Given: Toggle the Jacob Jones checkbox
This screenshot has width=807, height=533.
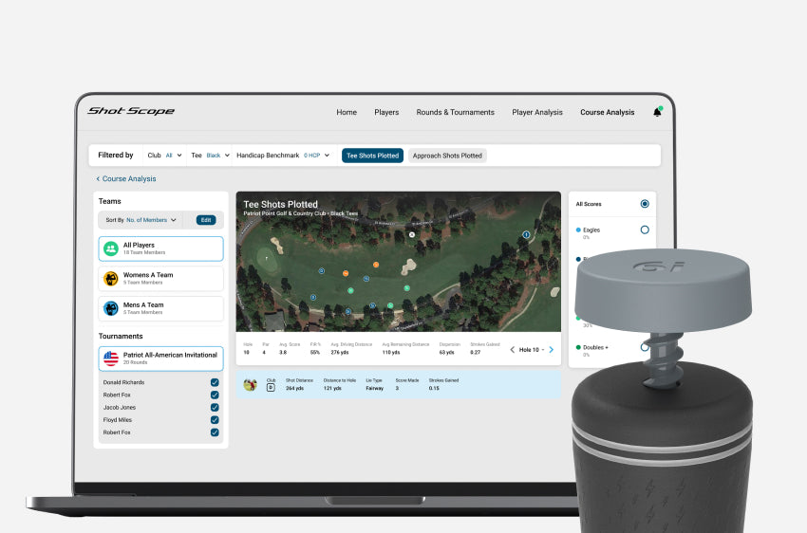Looking at the screenshot, I should [215, 408].
